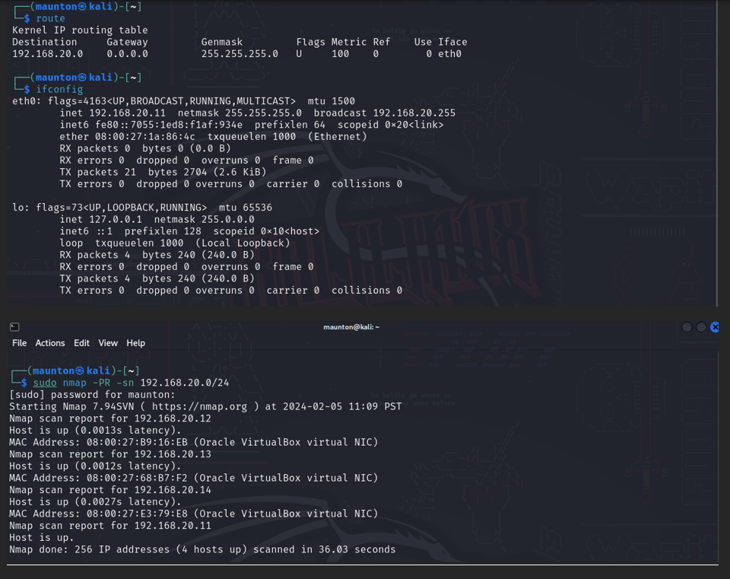
Task: Open the File menu
Action: (19, 343)
